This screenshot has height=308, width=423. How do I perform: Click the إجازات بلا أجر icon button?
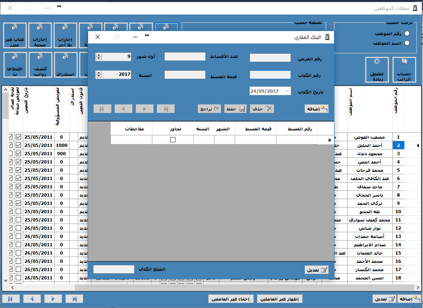(66, 35)
